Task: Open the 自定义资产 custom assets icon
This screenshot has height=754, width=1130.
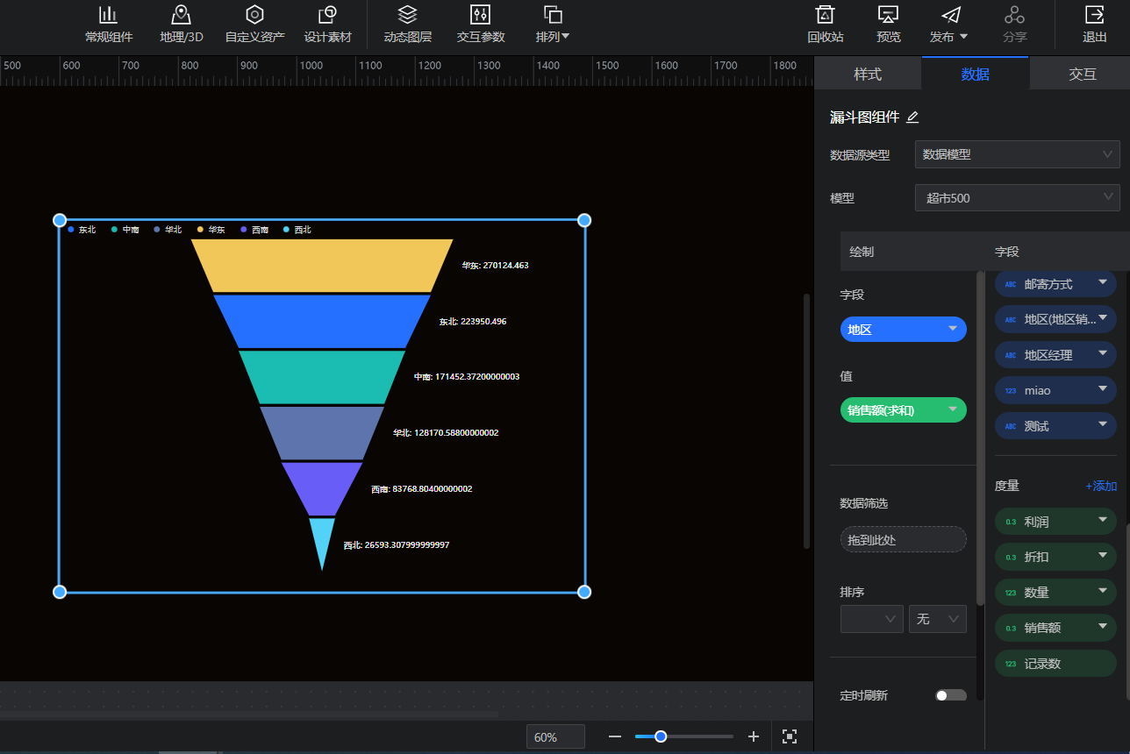Action: pos(254,16)
